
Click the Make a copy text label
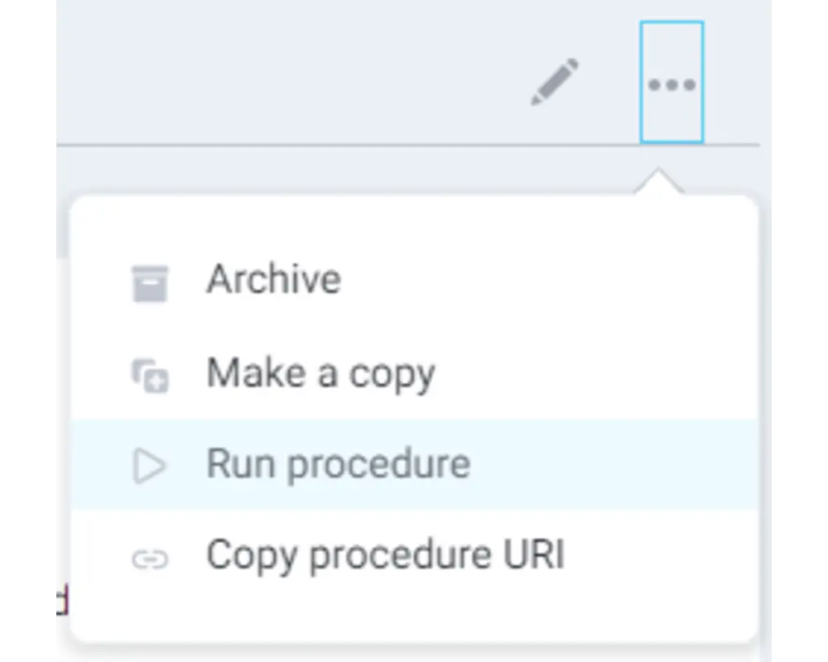[320, 374]
